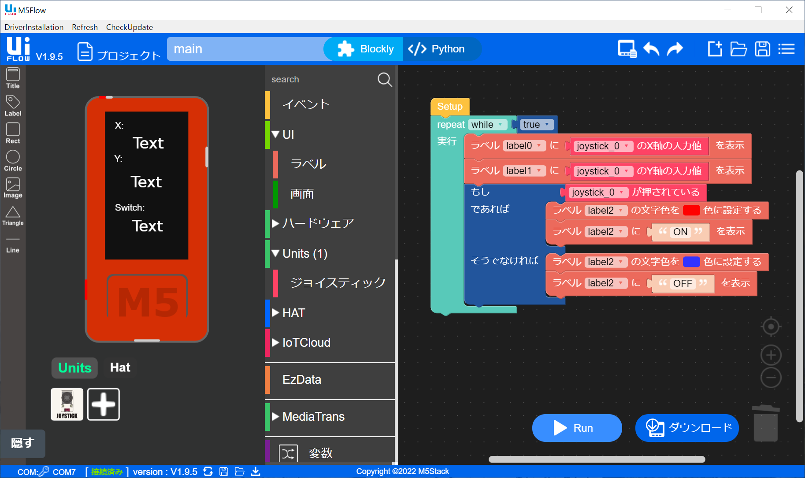Open the CheckUpdate menu
This screenshot has width=805, height=478.
pyautogui.click(x=129, y=27)
